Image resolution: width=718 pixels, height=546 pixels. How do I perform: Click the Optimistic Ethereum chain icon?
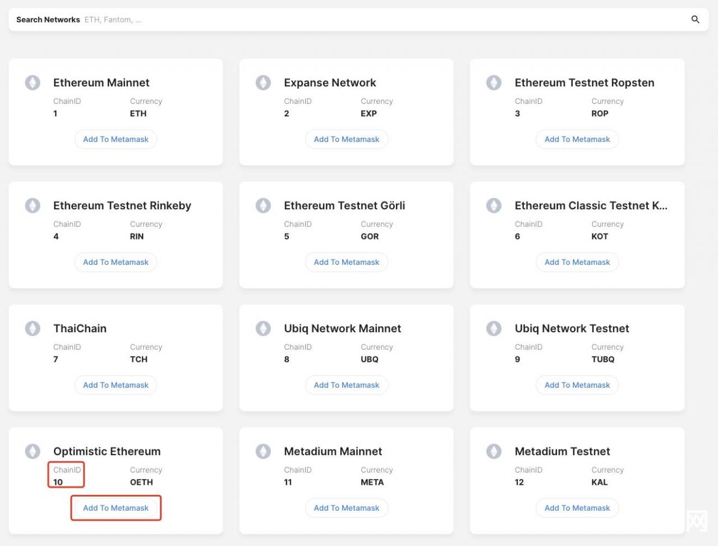click(33, 451)
